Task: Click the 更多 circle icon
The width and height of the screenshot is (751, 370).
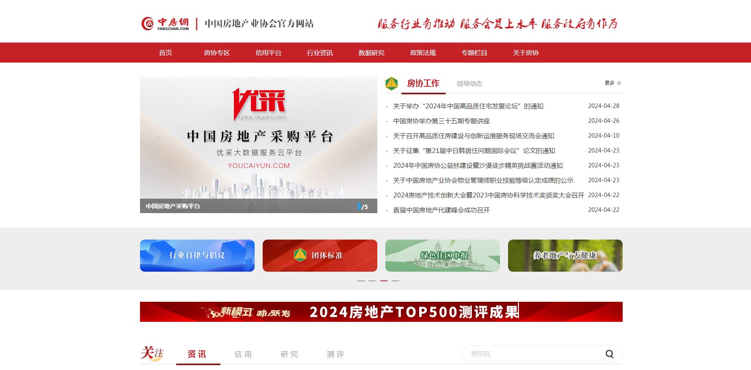Action: coord(619,83)
